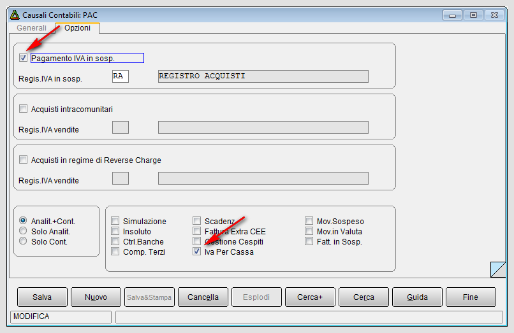Select the Solo Analit. radio option

(x=23, y=231)
